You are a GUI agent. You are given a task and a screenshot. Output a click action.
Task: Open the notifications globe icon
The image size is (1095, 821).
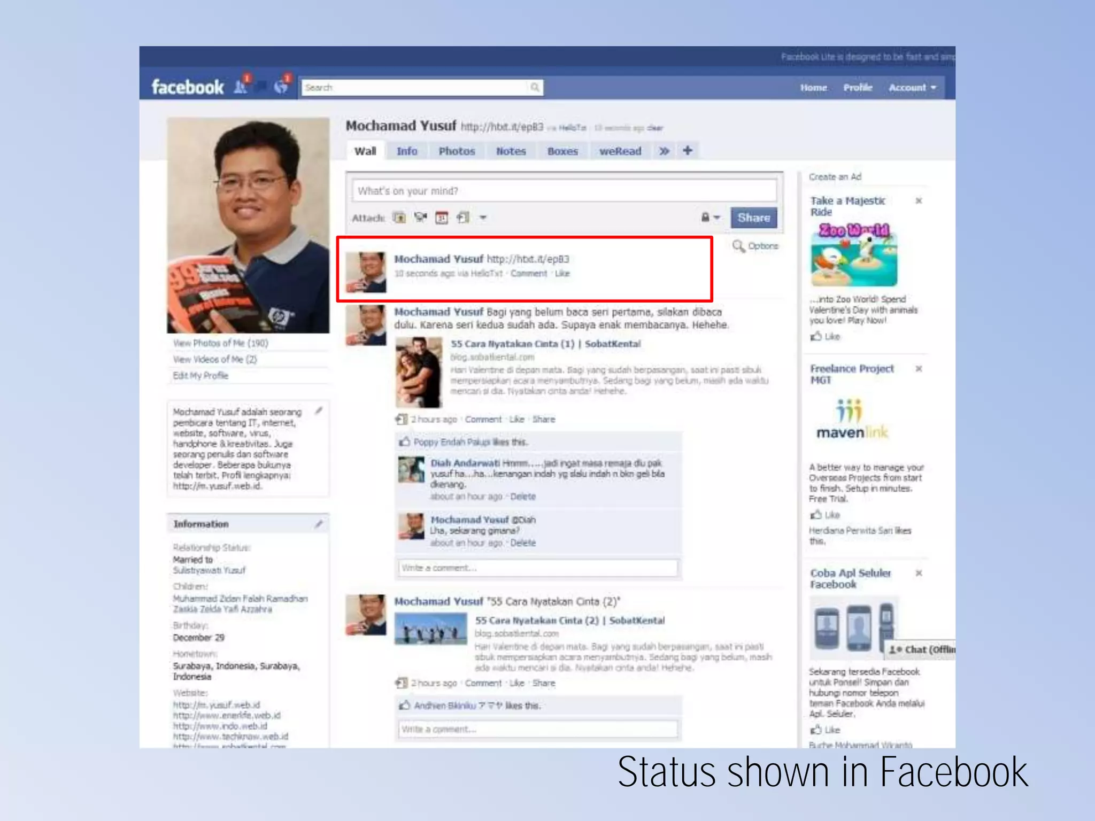(x=282, y=86)
